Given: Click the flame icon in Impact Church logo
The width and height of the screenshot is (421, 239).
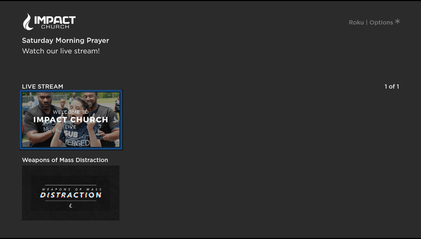Looking at the screenshot, I should tap(28, 22).
